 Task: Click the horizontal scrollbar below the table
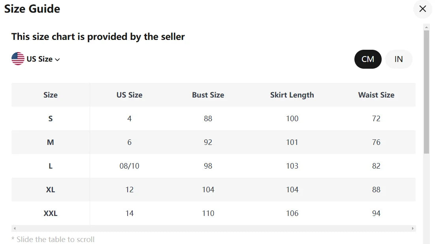coord(213,228)
